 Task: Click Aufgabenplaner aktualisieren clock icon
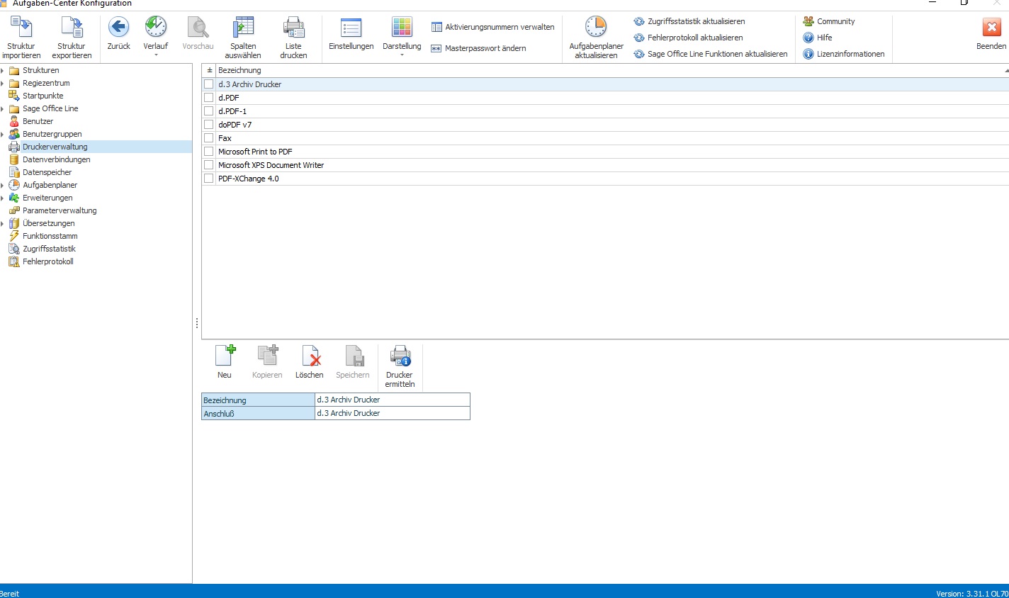tap(596, 28)
